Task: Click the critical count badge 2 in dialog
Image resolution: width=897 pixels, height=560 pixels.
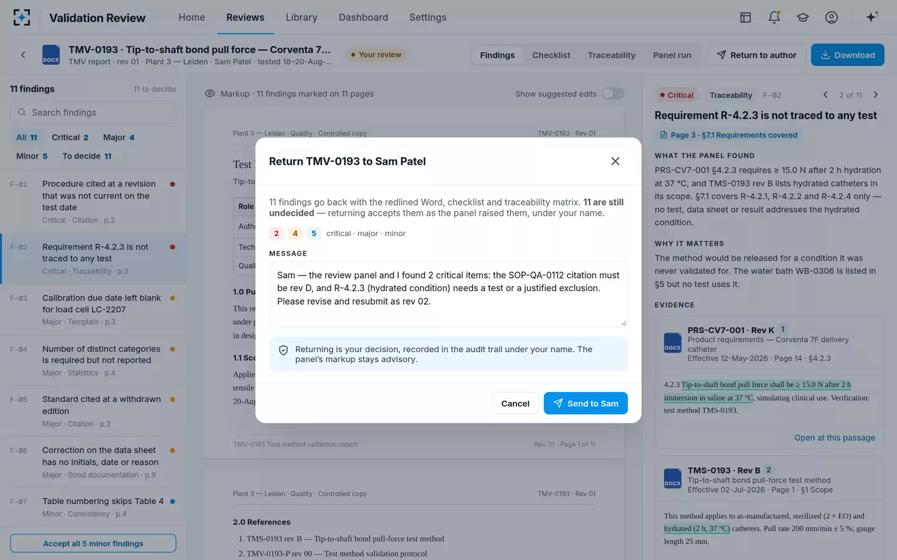Action: click(277, 233)
